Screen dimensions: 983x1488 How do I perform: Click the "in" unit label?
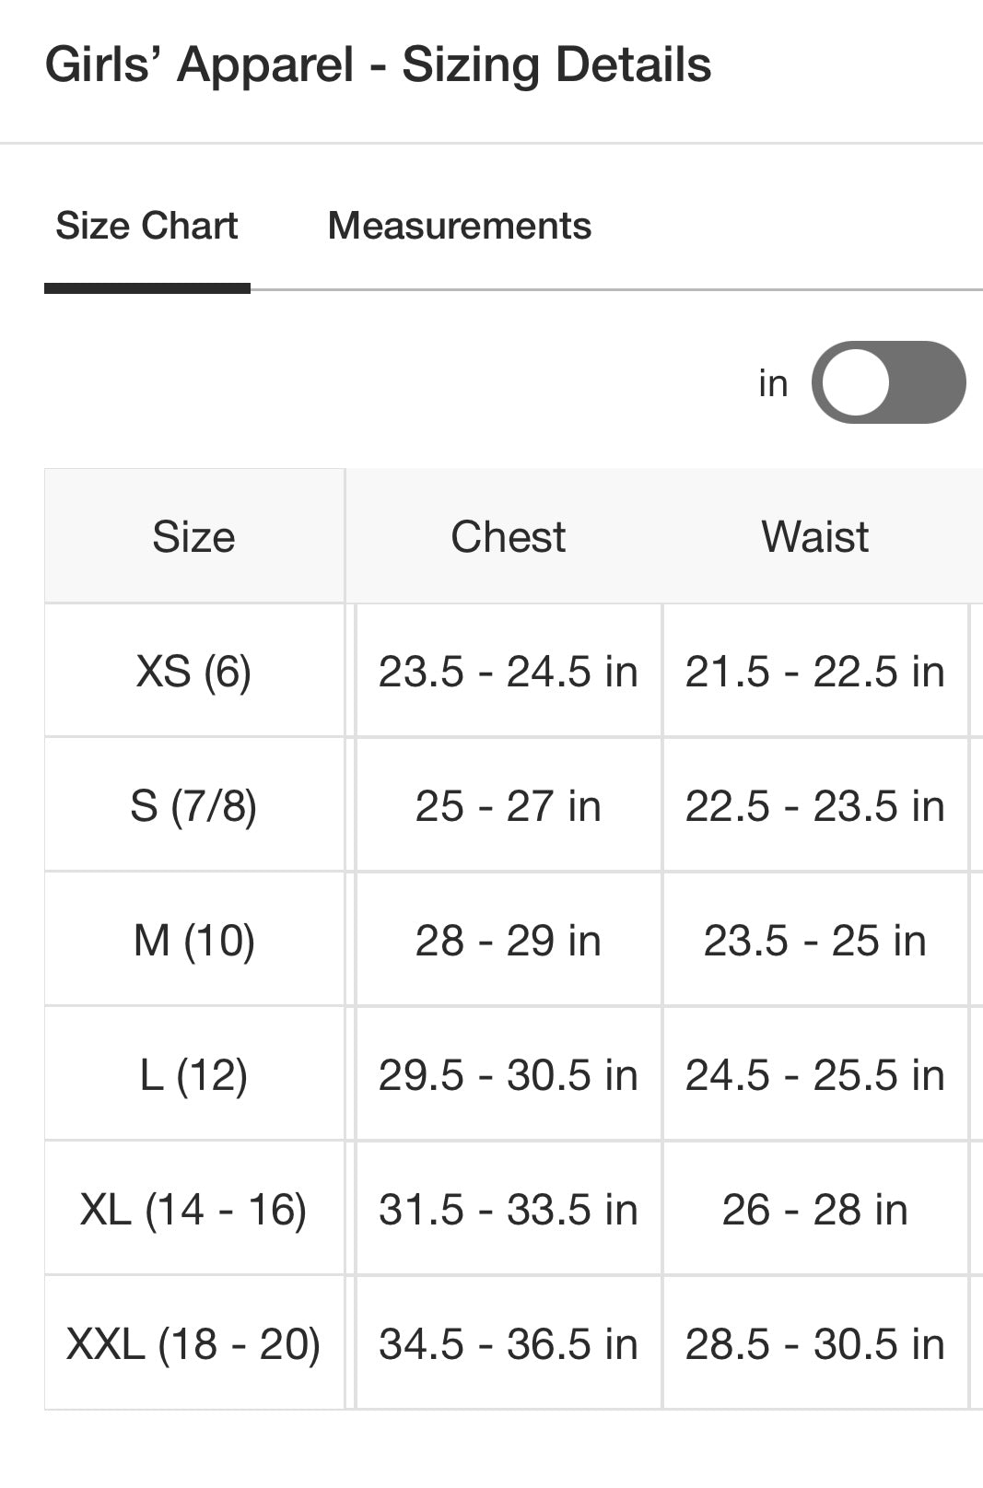[773, 383]
